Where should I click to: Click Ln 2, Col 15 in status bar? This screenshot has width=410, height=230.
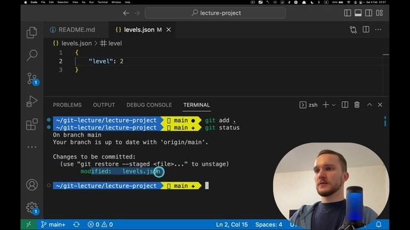pyautogui.click(x=232, y=224)
